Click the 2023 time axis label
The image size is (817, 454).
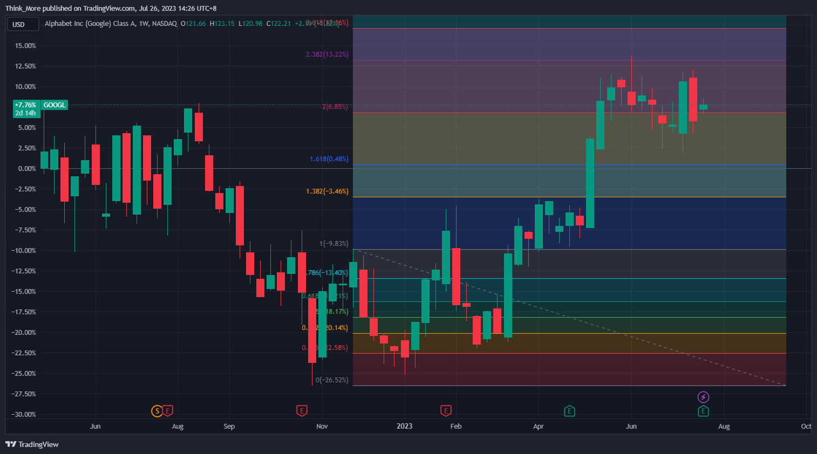tap(405, 427)
